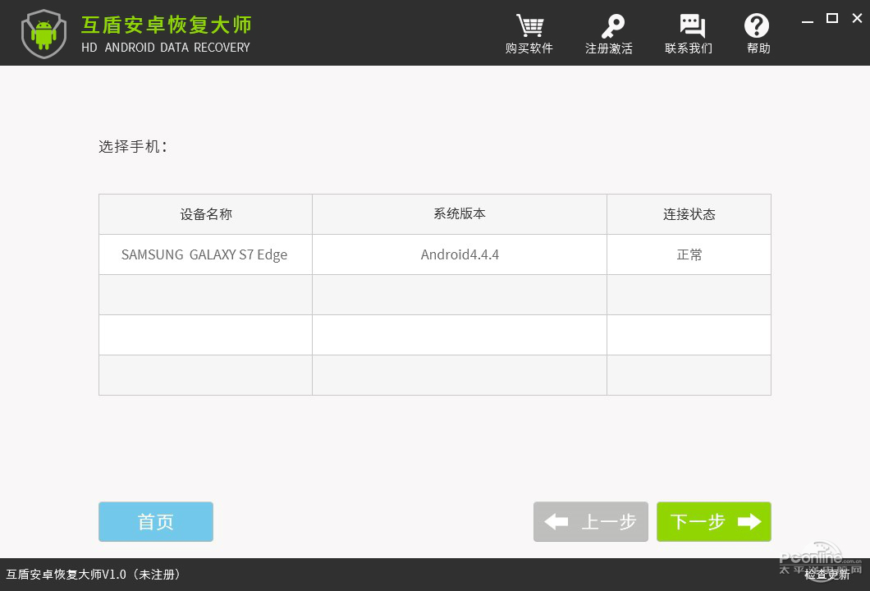The width and height of the screenshot is (870, 591).
Task: Click the 系统版本 column header
Action: tap(460, 214)
